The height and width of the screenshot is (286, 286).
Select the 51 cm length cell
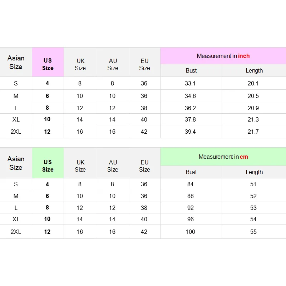click(253, 184)
